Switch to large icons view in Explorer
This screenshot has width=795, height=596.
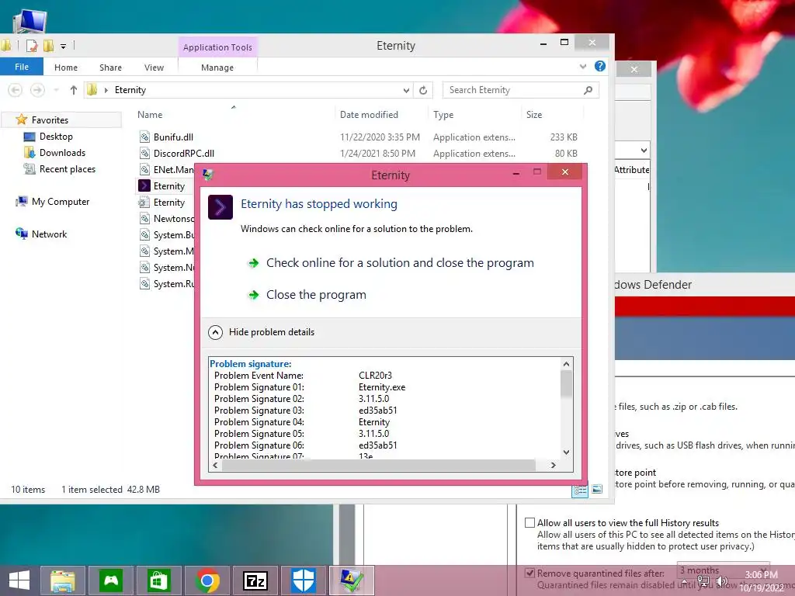click(597, 490)
